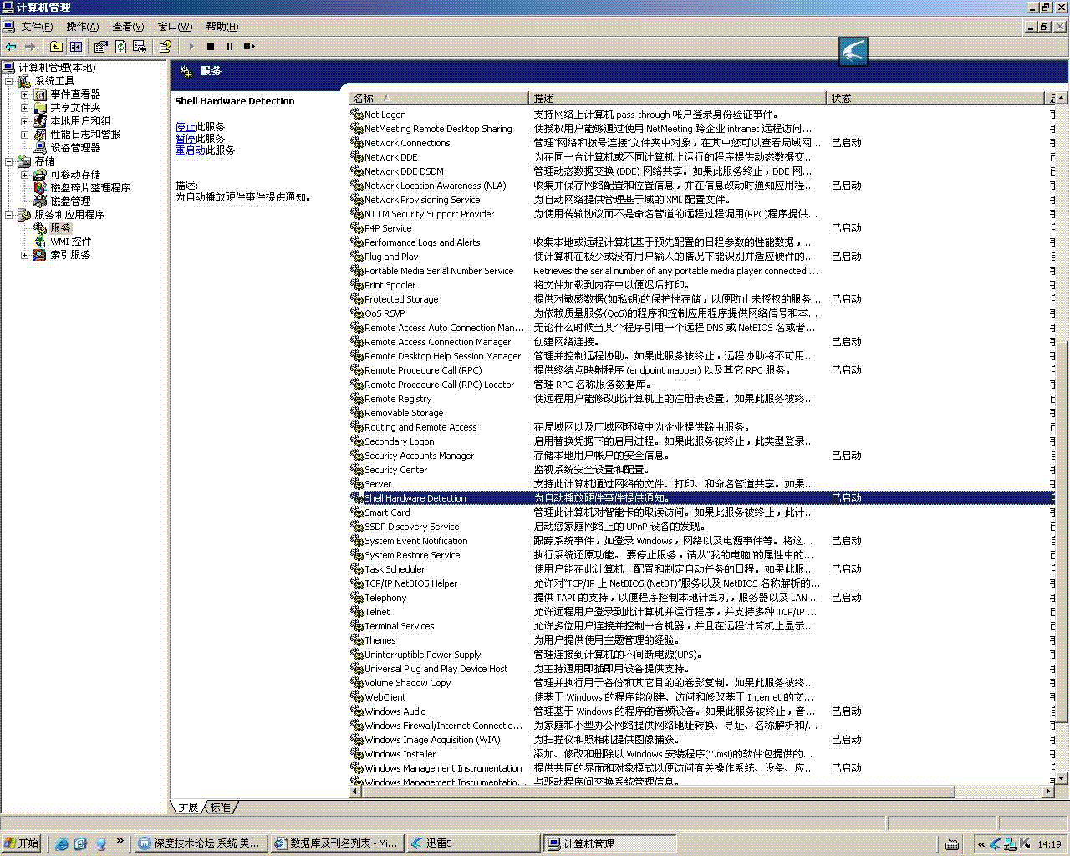
Task: Select the root 计算机管理(本地) node
Action: click(57, 68)
